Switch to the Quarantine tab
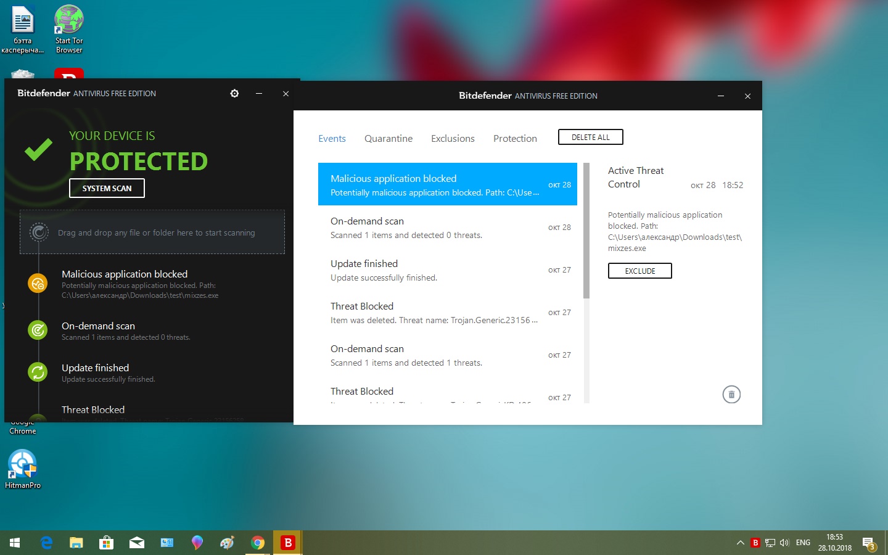888x555 pixels. point(388,139)
